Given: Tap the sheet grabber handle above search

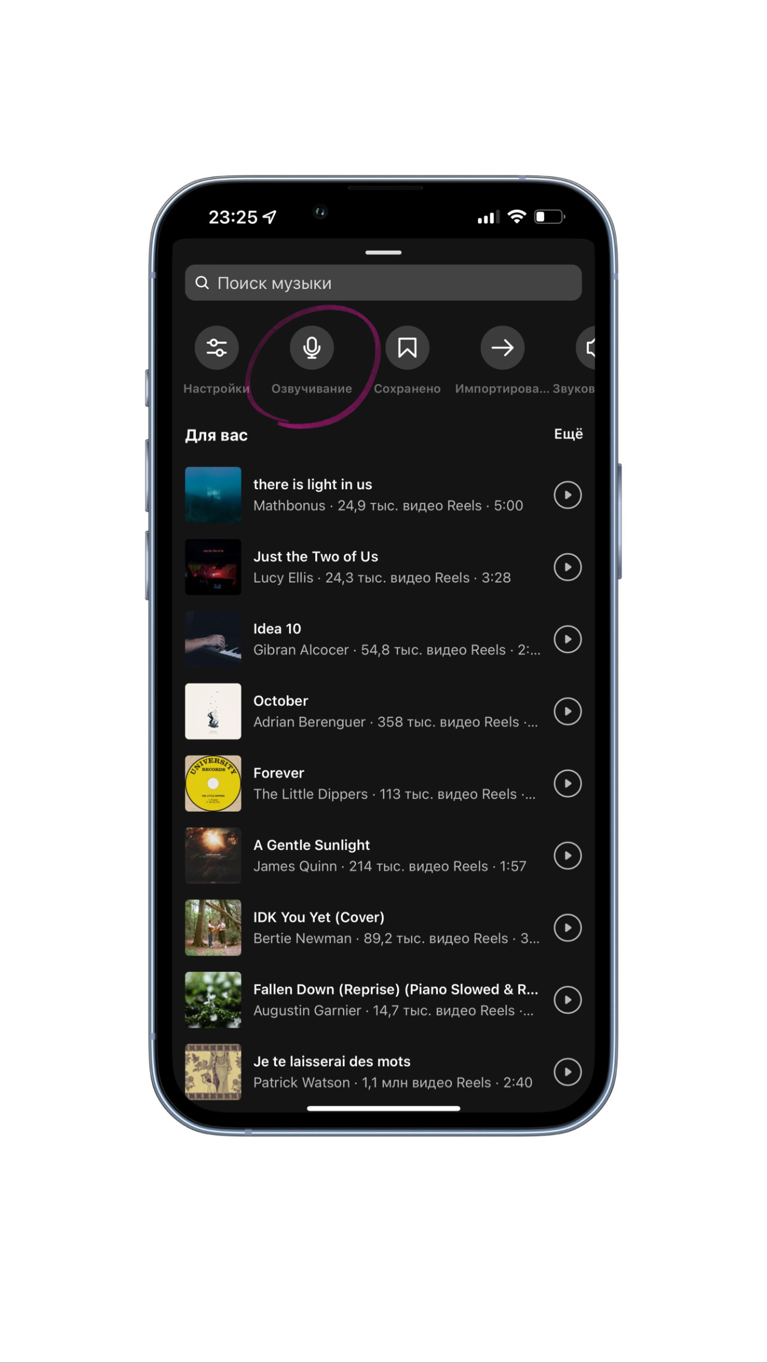Looking at the screenshot, I should [x=383, y=253].
